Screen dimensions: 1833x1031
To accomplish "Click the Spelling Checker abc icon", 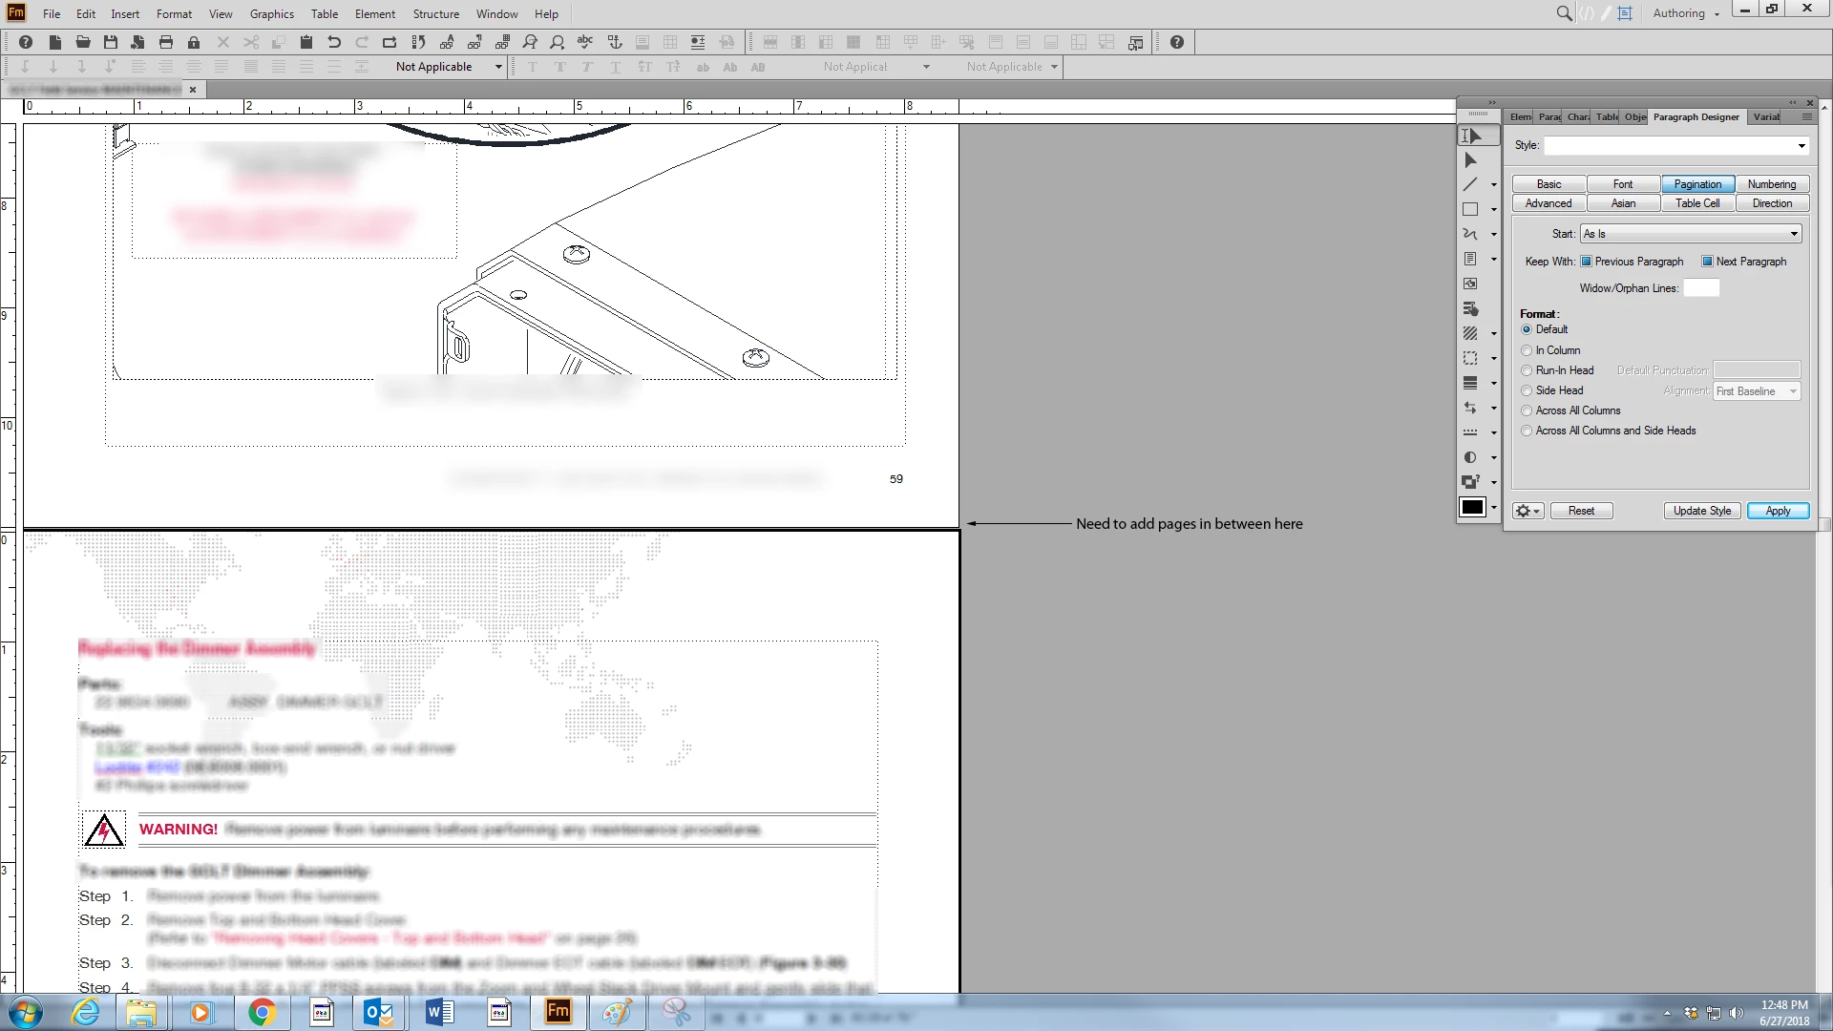I will click(585, 42).
